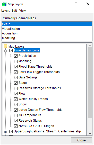
Task: Select the Map Layers root label
Action: click(x=16, y=47)
